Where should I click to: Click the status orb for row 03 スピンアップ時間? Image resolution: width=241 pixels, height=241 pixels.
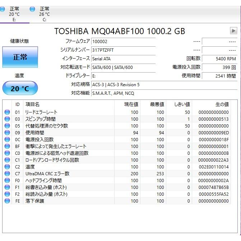pyautogui.click(x=7, y=119)
